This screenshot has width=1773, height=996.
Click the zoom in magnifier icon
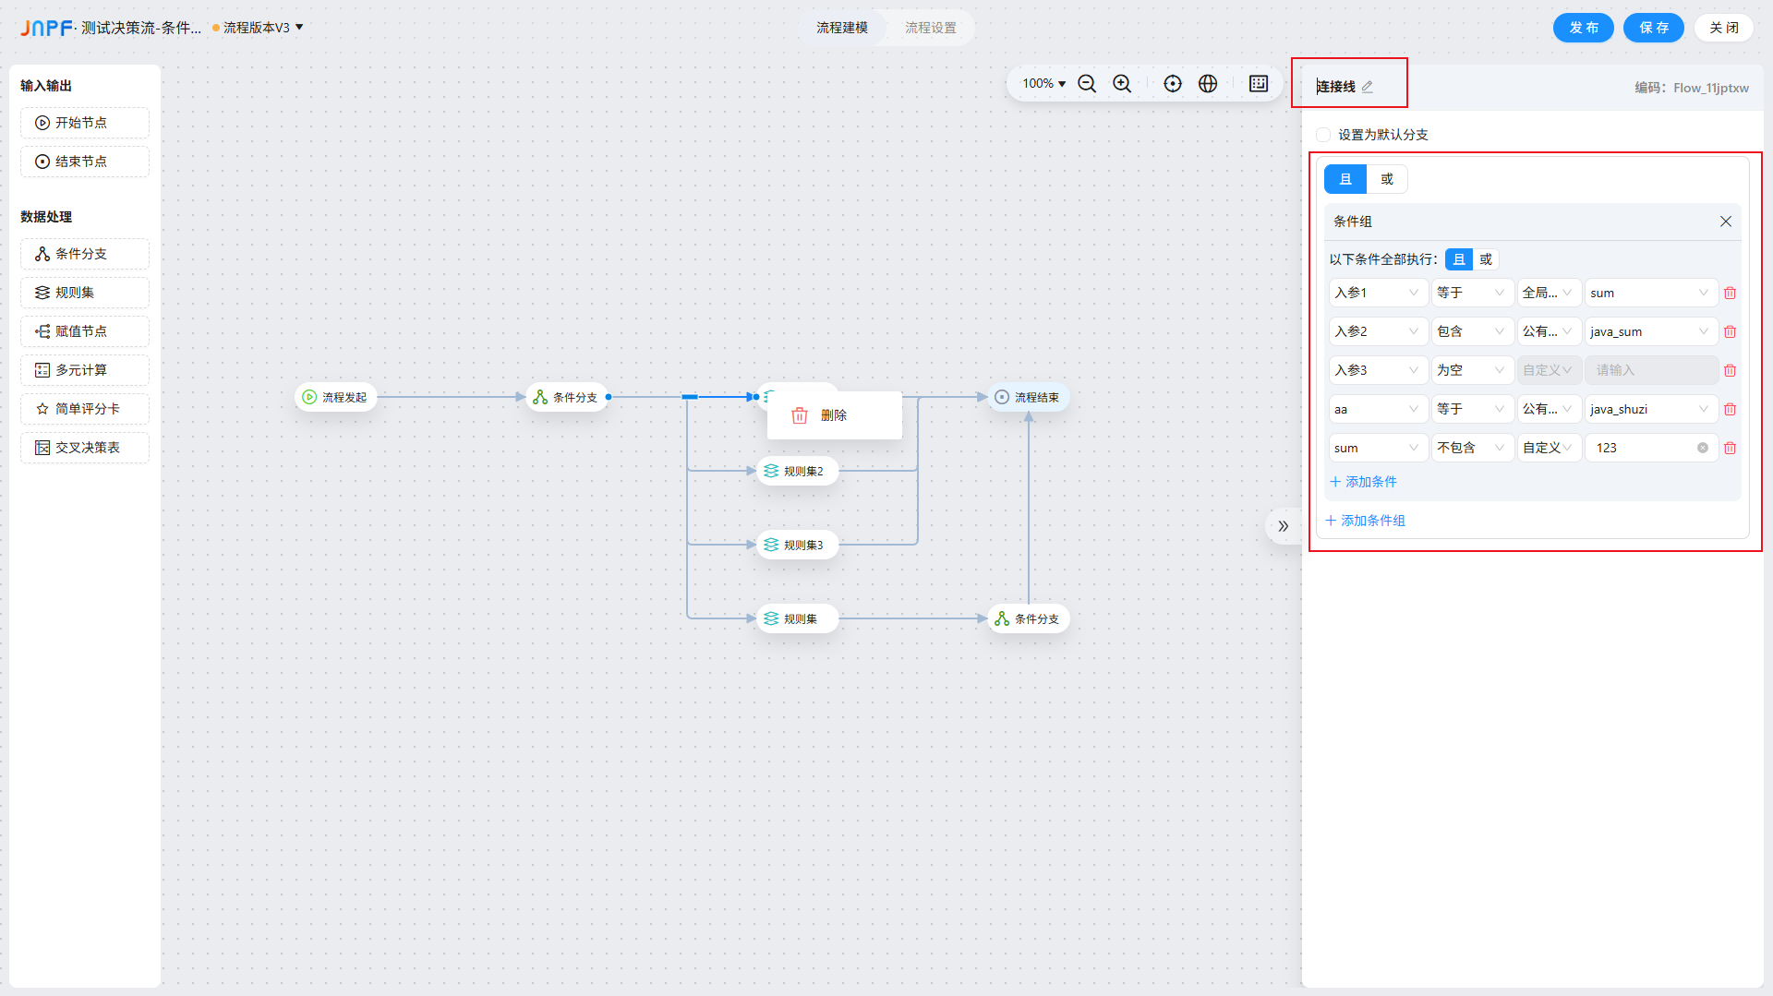pos(1122,84)
